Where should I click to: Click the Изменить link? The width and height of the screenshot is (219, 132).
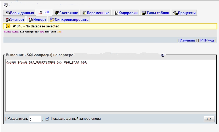point(187,40)
